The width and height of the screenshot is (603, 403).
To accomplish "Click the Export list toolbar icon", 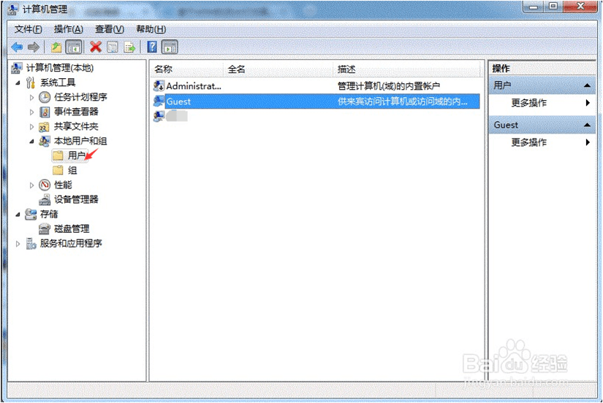I will click(129, 47).
